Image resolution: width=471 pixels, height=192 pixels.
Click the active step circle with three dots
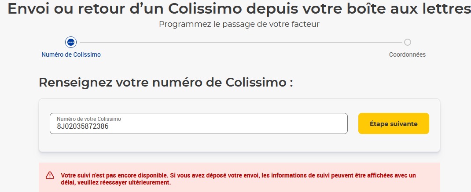click(71, 42)
